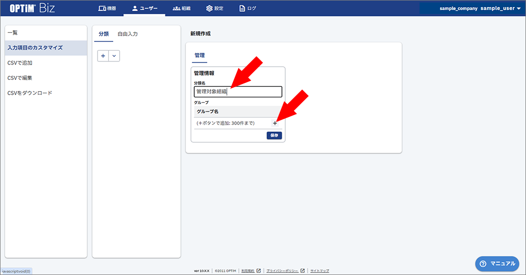This screenshot has height=275, width=526.
Task: Expand the chevron next to the plus button
Action: point(114,56)
